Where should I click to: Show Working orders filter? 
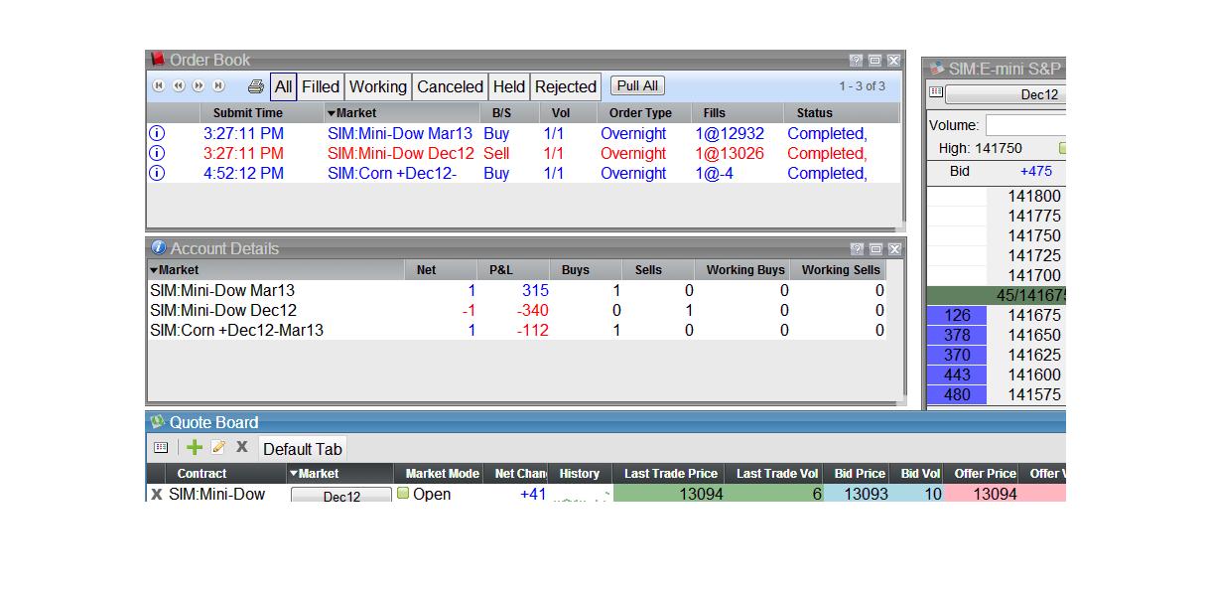point(378,86)
